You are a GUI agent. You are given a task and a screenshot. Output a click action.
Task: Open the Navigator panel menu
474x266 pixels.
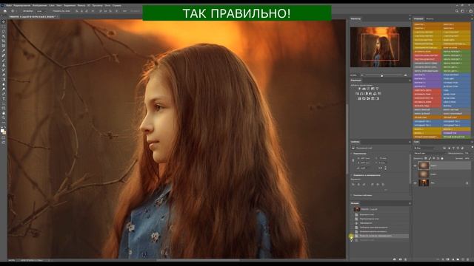pyautogui.click(x=410, y=18)
